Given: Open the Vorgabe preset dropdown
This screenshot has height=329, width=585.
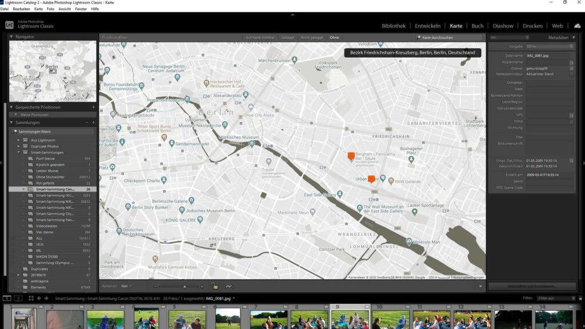Looking at the screenshot, I should 550,47.
